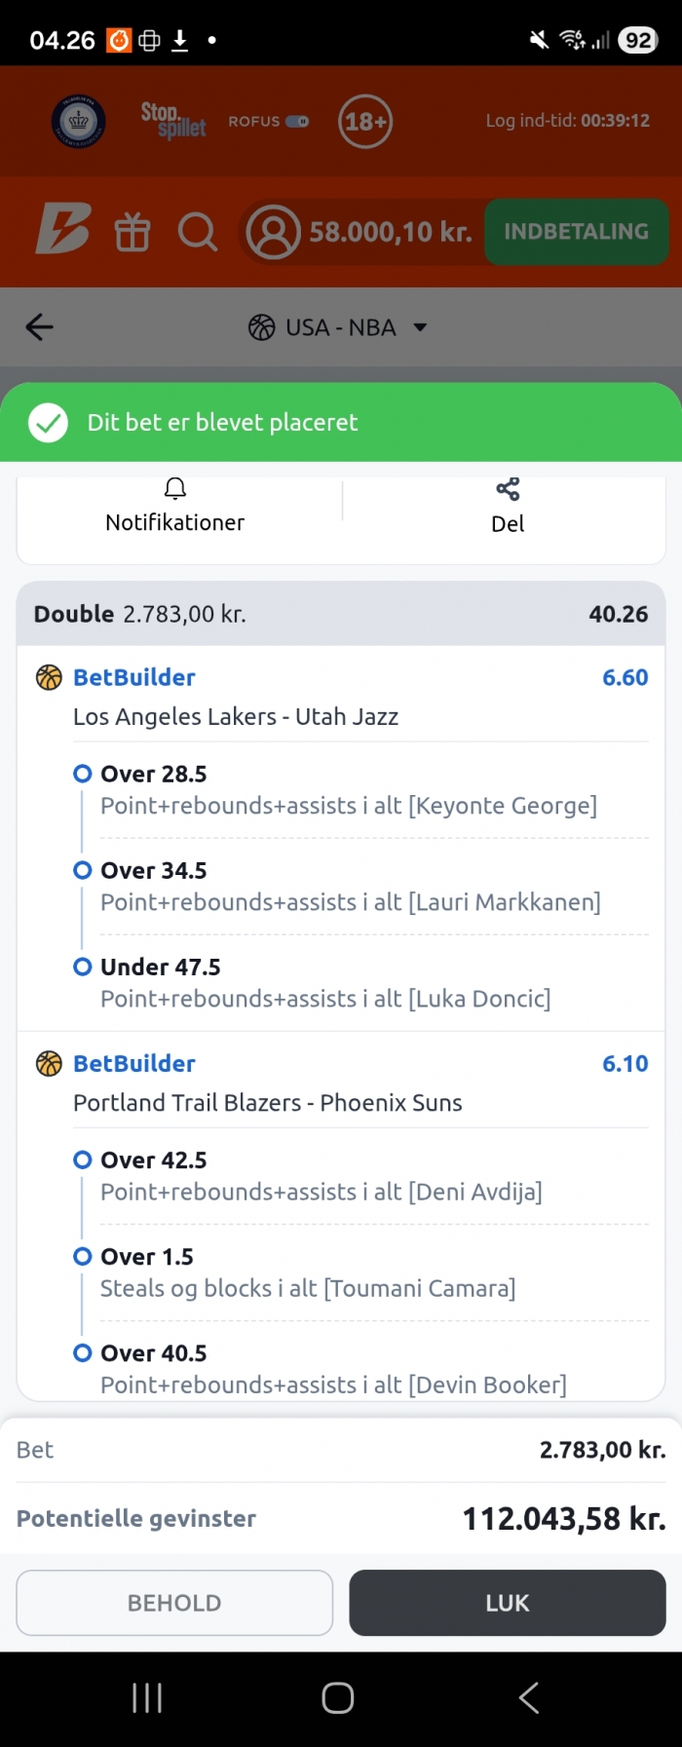Open the Los Angeles Lakers - Utah Jazz match
The width and height of the screenshot is (682, 1747).
[236, 717]
